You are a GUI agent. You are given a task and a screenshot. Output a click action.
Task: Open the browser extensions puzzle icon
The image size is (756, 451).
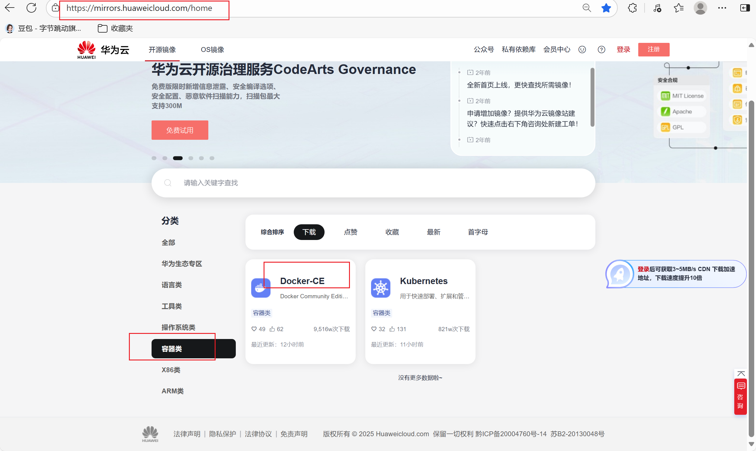point(632,8)
